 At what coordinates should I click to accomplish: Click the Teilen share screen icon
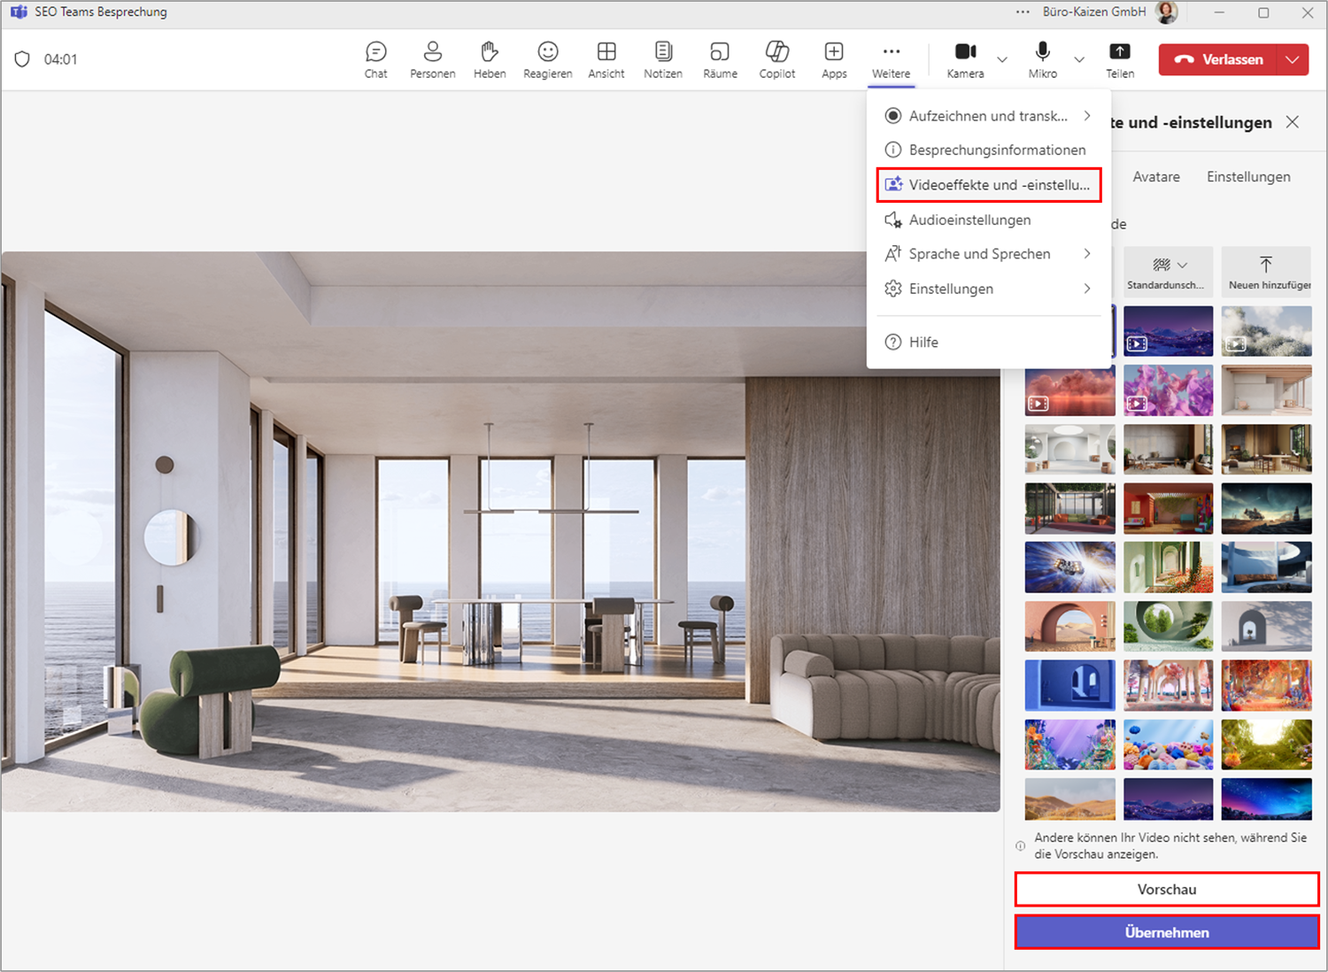tap(1119, 59)
